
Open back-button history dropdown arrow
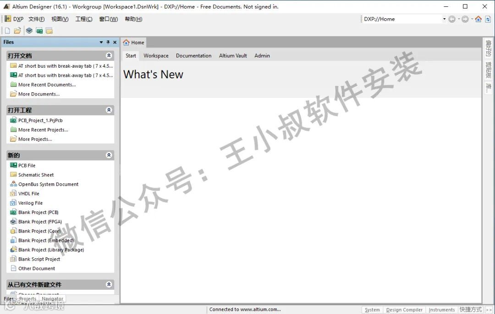coord(459,19)
